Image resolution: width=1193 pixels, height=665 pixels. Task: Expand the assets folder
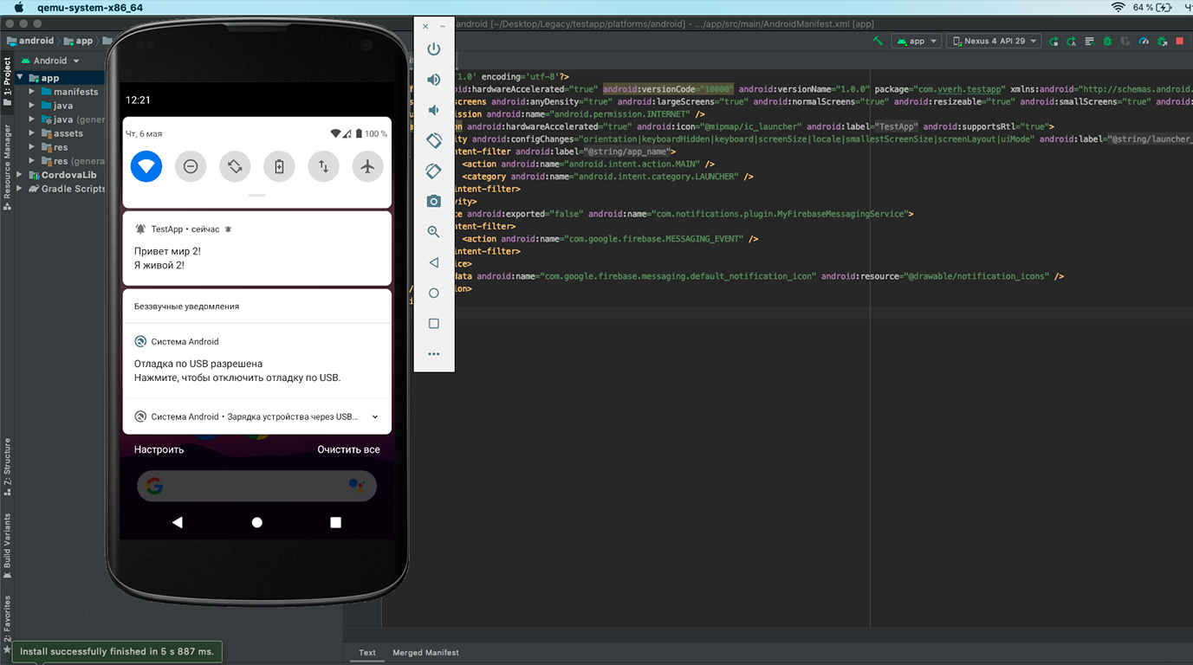(x=32, y=133)
